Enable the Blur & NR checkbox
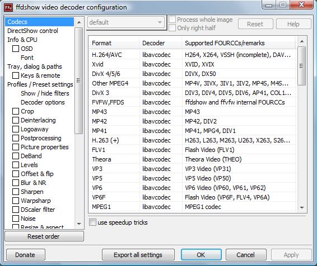This screenshot has height=266, width=317. pos(16,183)
